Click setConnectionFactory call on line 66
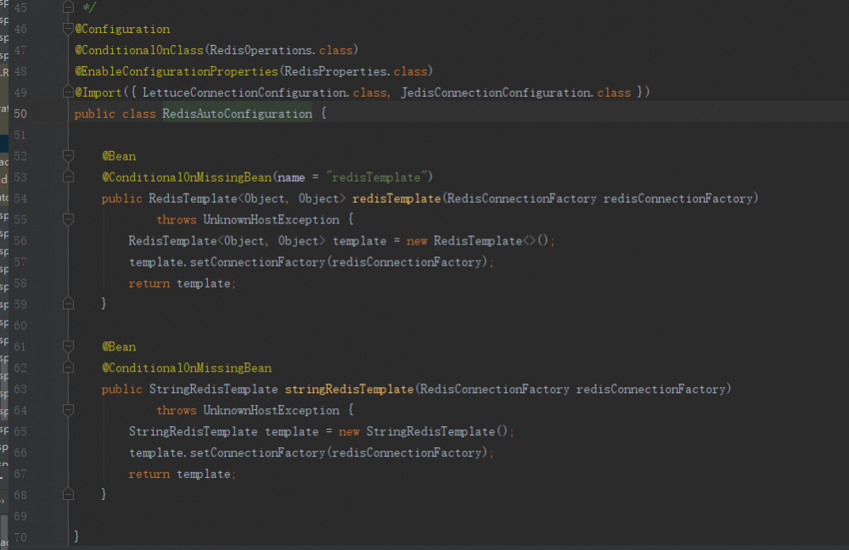This screenshot has height=550, width=849. click(257, 452)
